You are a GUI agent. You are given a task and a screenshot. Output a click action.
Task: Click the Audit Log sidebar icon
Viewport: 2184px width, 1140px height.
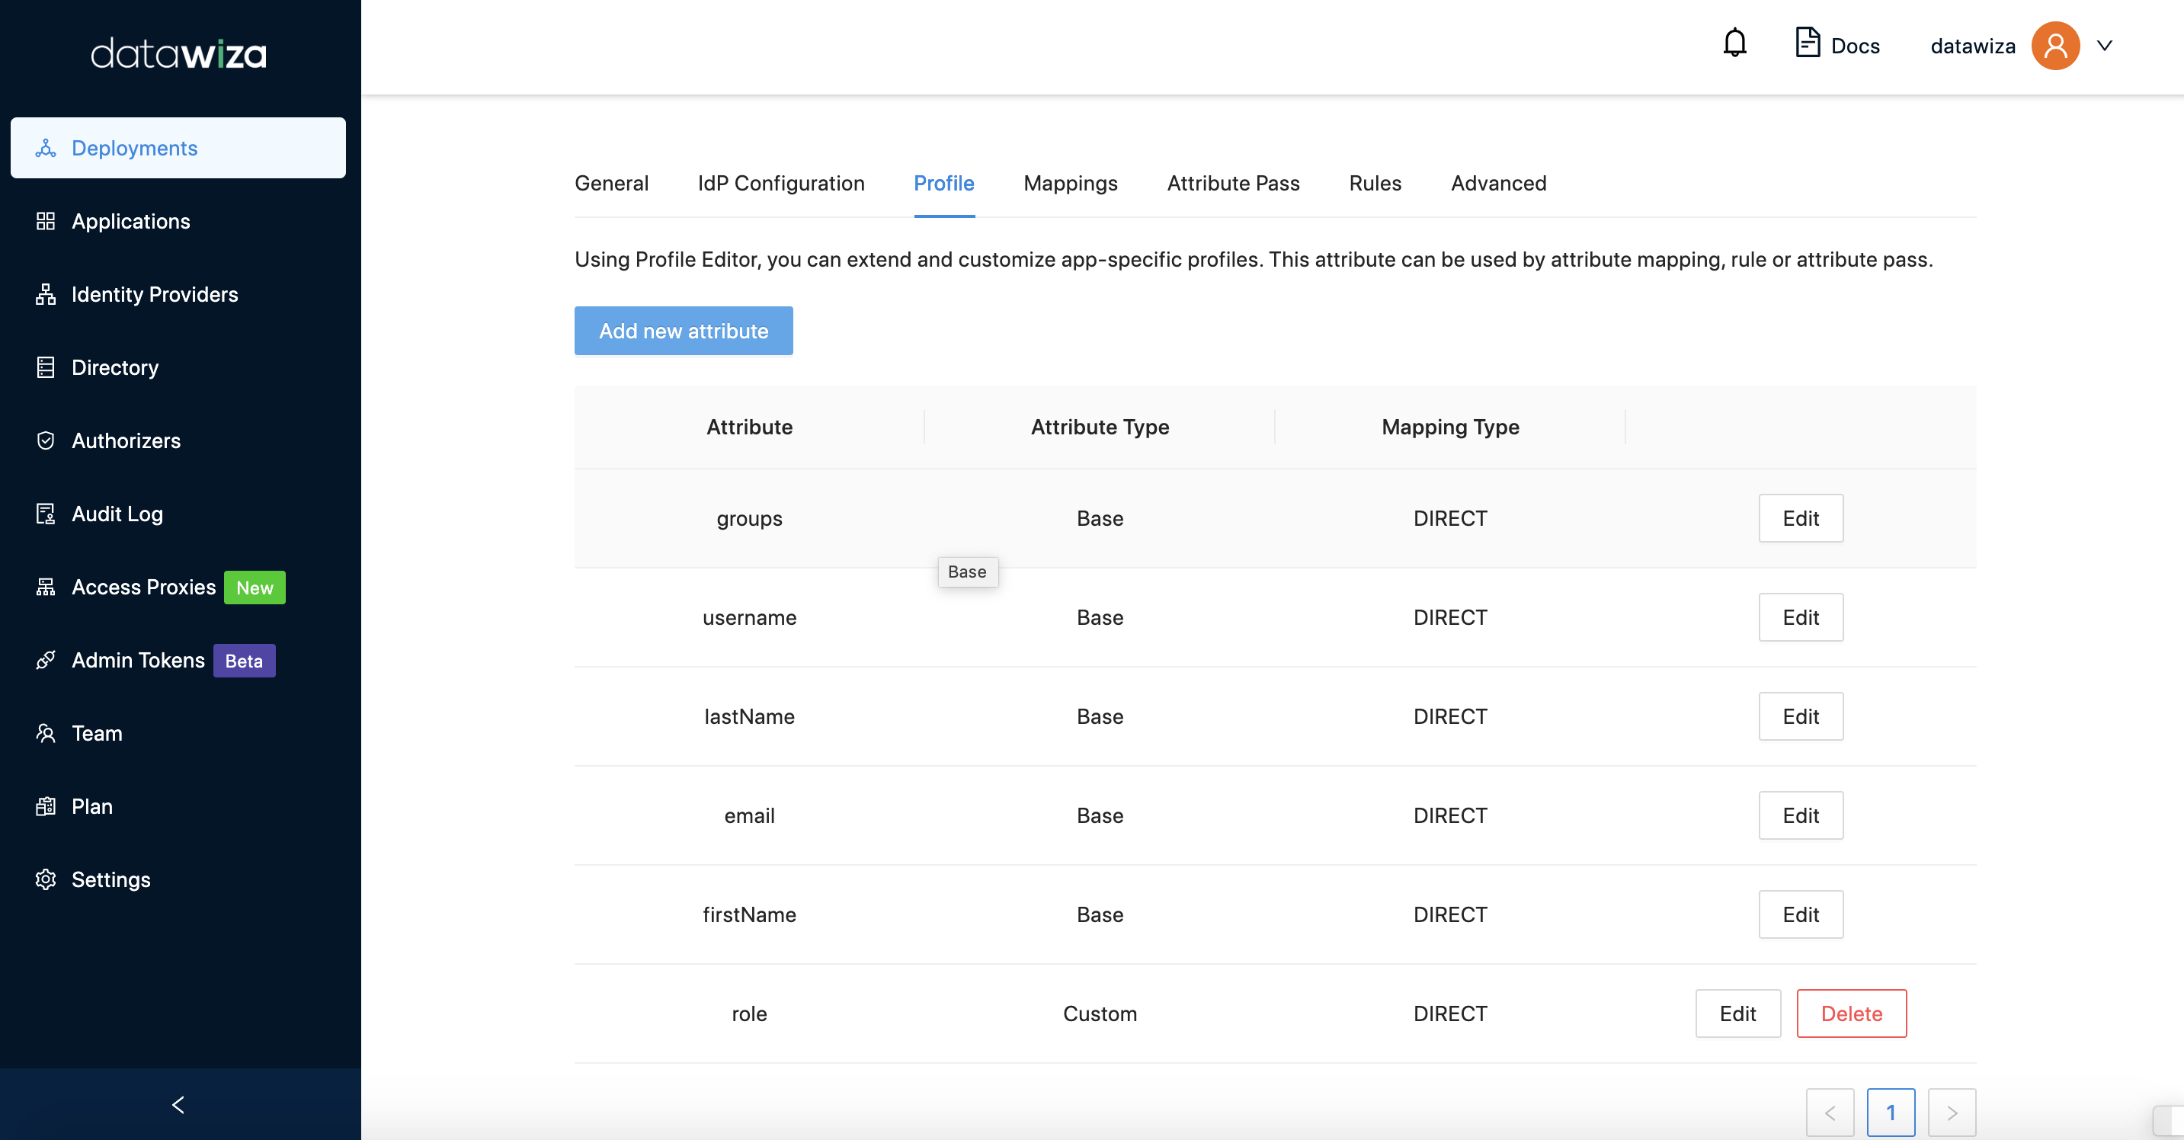[x=46, y=513]
